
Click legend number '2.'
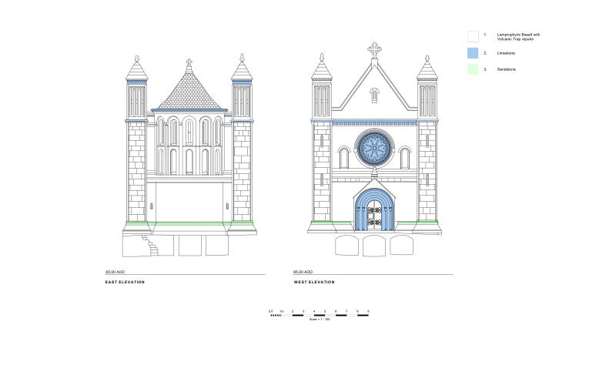pyautogui.click(x=485, y=53)
